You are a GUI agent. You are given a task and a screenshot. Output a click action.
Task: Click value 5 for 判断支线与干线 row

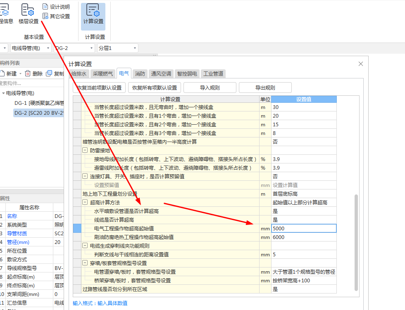(x=304, y=255)
